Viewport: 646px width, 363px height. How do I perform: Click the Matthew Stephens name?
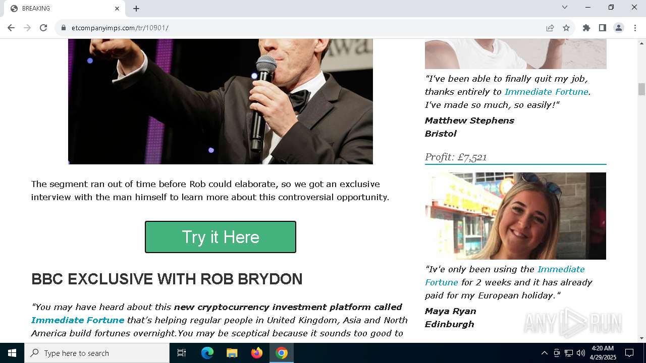click(x=469, y=120)
